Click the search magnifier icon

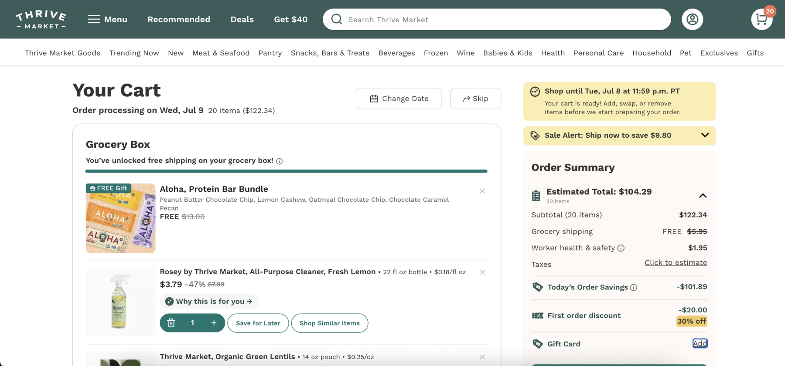[x=337, y=19]
